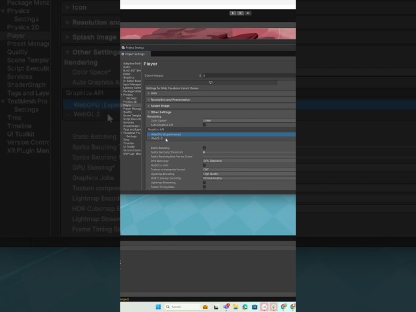Select TextMesh Pro in the sidebar

[x=131, y=133]
